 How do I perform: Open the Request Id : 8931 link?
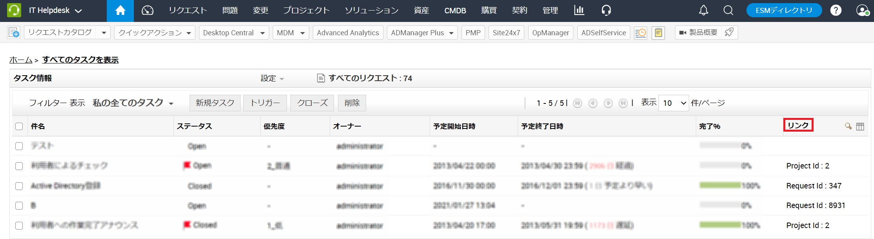point(816,205)
